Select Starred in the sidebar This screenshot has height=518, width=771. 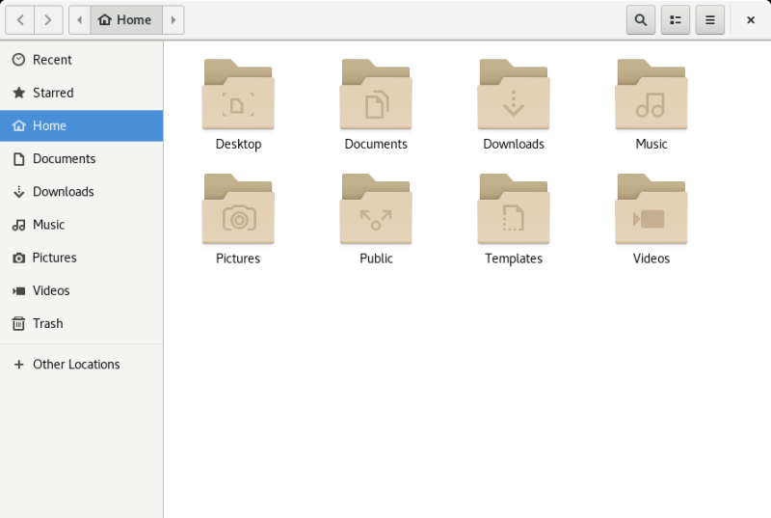click(53, 93)
